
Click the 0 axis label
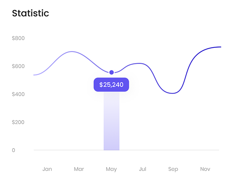coord(13,150)
